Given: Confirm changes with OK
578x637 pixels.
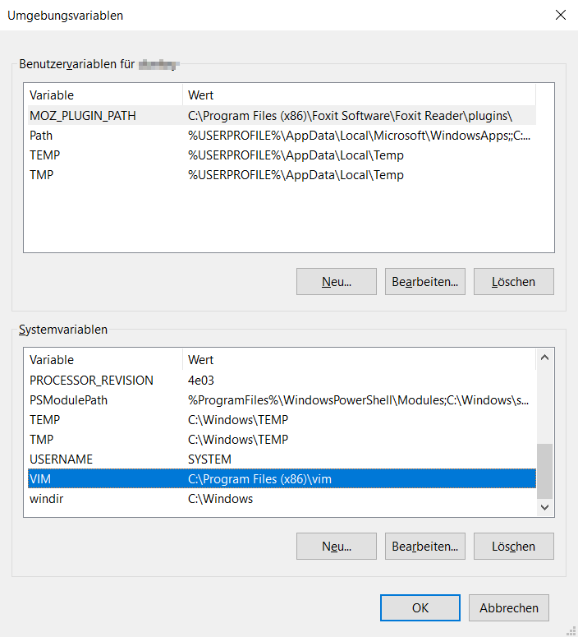Looking at the screenshot, I should (420, 607).
